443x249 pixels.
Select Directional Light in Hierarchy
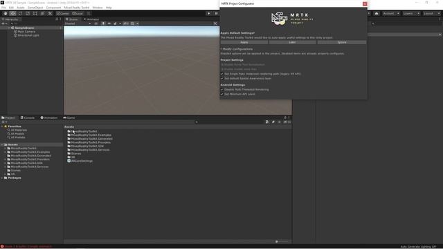(x=28, y=35)
